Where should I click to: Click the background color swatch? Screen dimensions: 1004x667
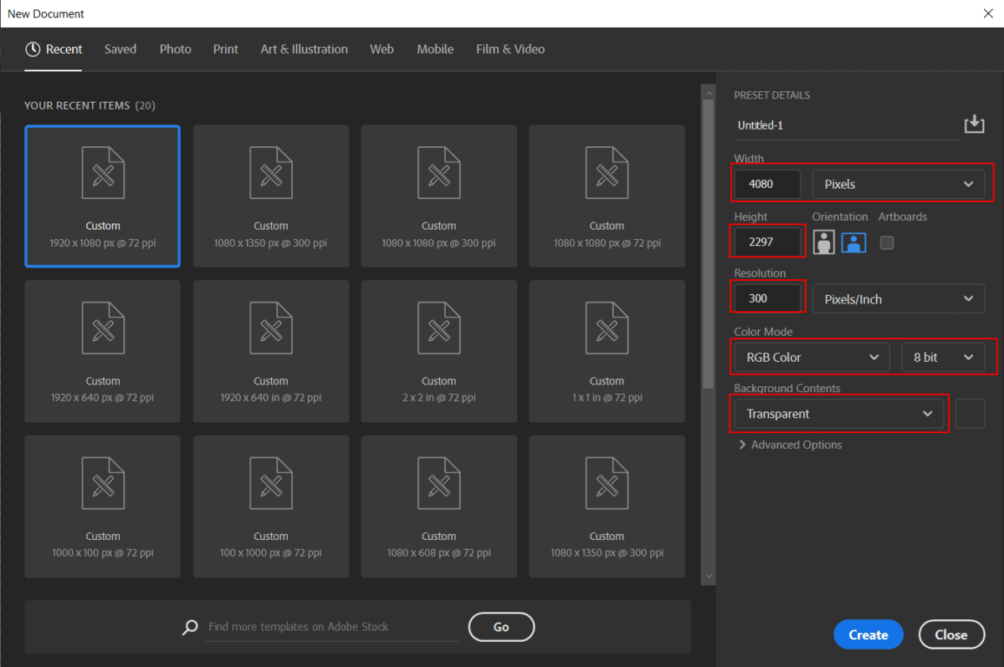click(x=971, y=414)
